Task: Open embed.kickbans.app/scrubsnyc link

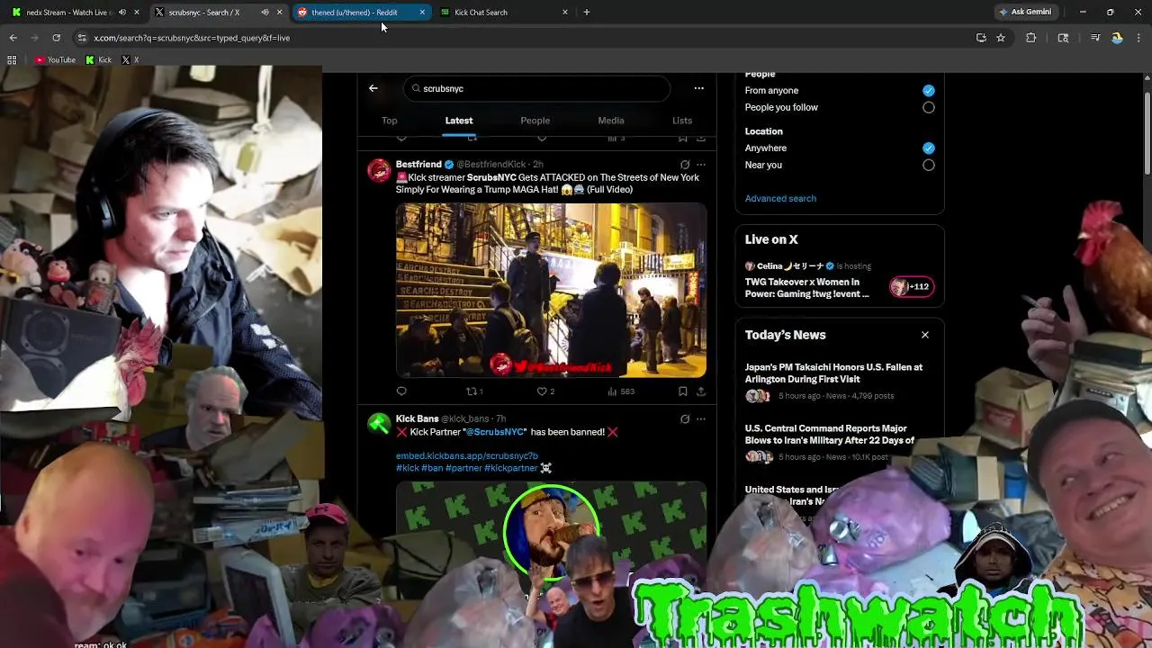Action: [x=466, y=456]
